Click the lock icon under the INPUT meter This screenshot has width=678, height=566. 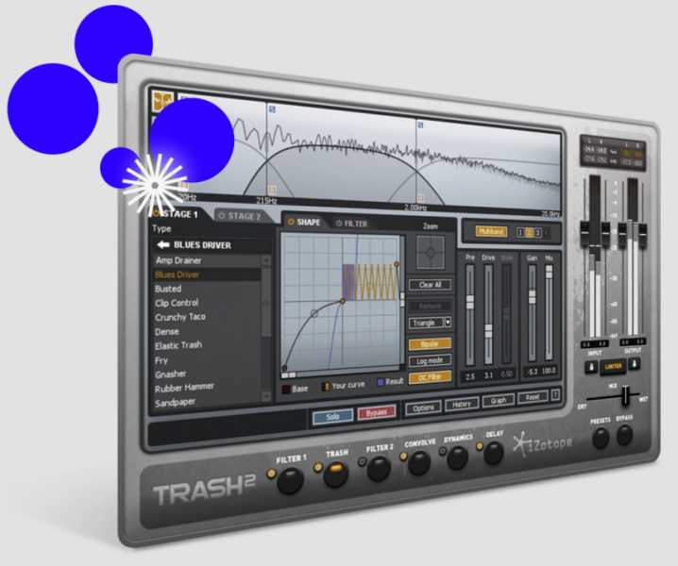coord(591,368)
